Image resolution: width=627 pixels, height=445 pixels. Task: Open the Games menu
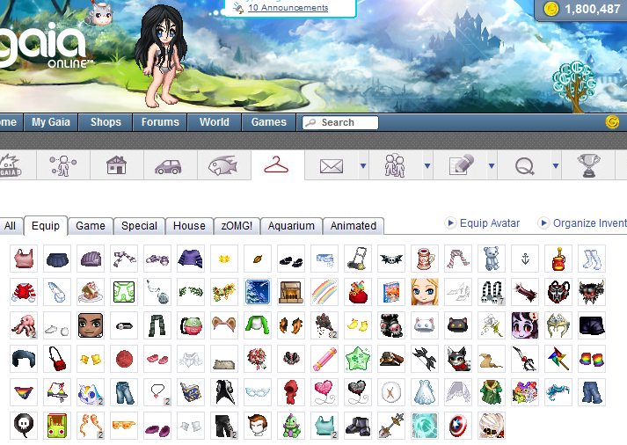[x=269, y=122]
